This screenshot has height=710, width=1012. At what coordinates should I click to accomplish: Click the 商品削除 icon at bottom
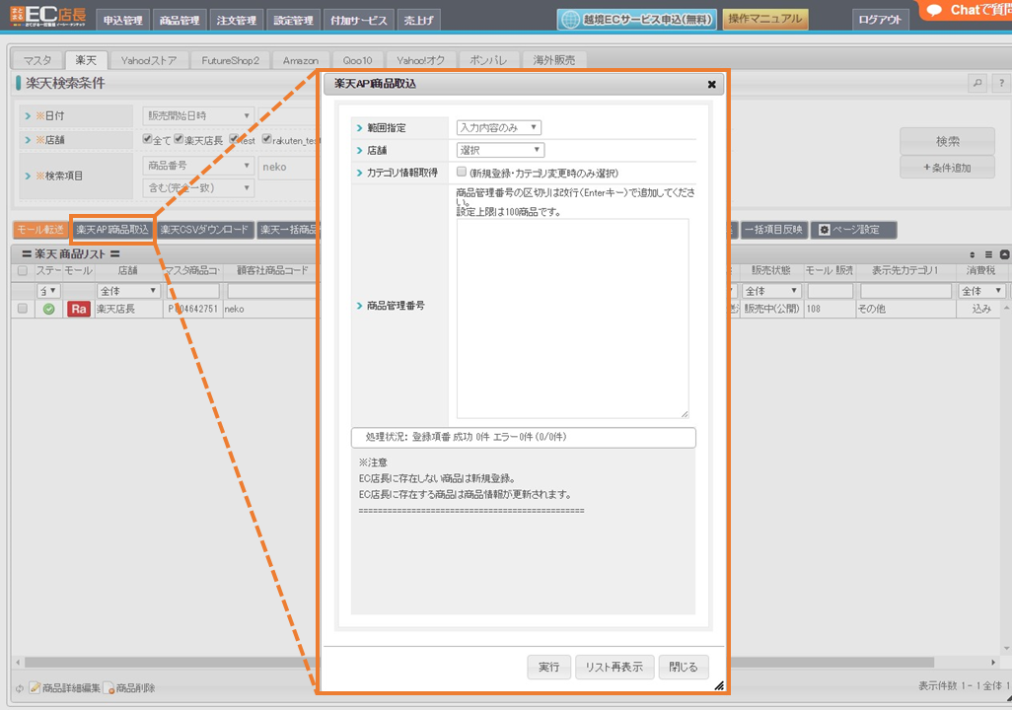(109, 687)
